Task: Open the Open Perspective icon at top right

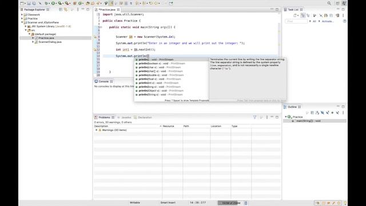Action: (x=338, y=3)
